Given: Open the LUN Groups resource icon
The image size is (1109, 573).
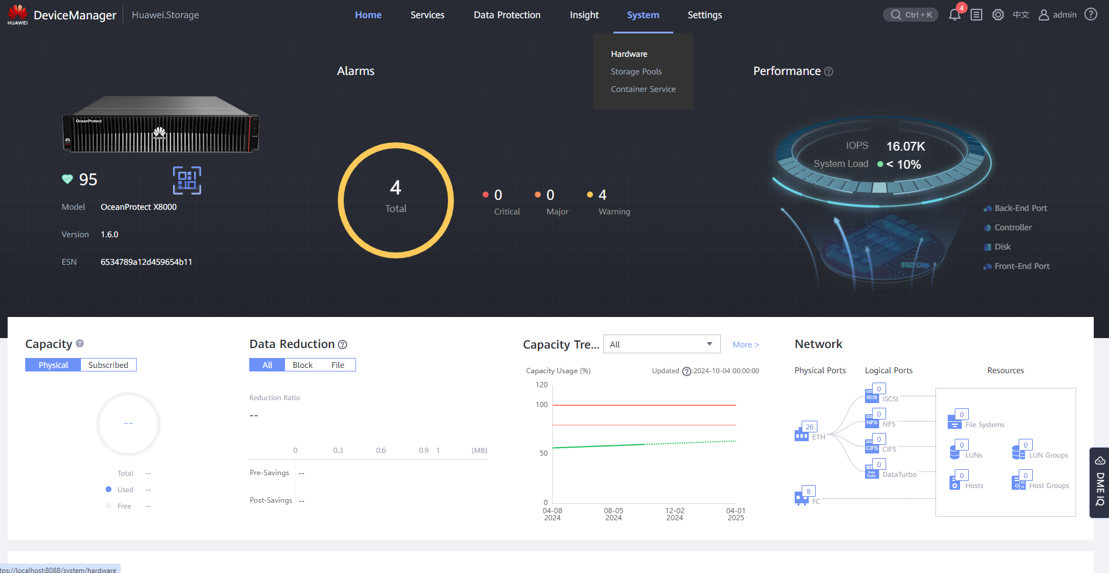Looking at the screenshot, I should (1019, 452).
